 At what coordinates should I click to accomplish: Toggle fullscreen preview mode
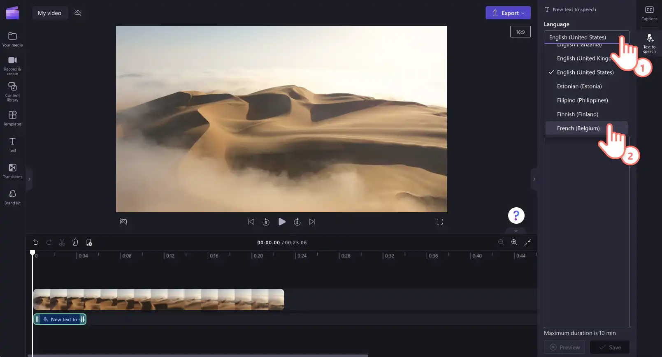pos(439,222)
